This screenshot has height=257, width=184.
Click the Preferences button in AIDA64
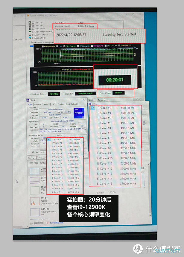103,100
